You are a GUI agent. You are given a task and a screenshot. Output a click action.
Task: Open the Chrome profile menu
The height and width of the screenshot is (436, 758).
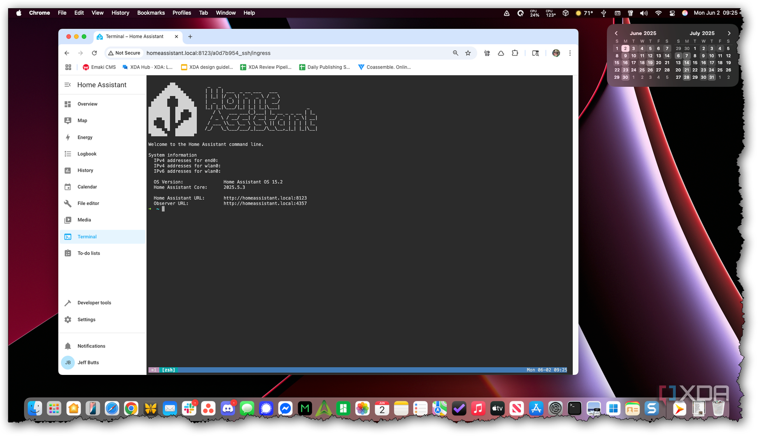tap(556, 53)
